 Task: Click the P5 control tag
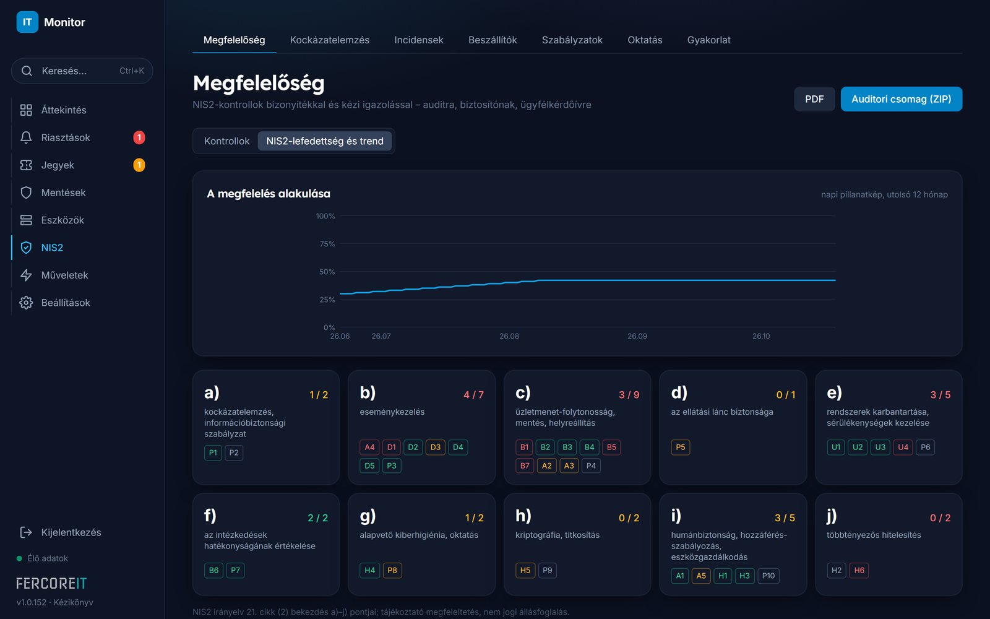click(681, 447)
